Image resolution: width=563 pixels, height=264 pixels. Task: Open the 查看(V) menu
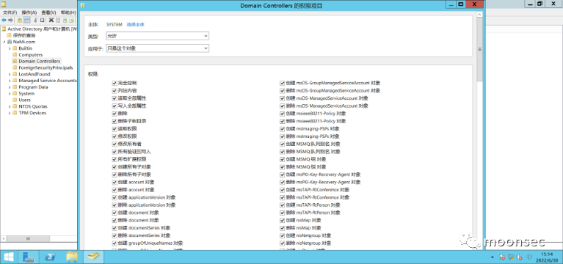pyautogui.click(x=48, y=12)
